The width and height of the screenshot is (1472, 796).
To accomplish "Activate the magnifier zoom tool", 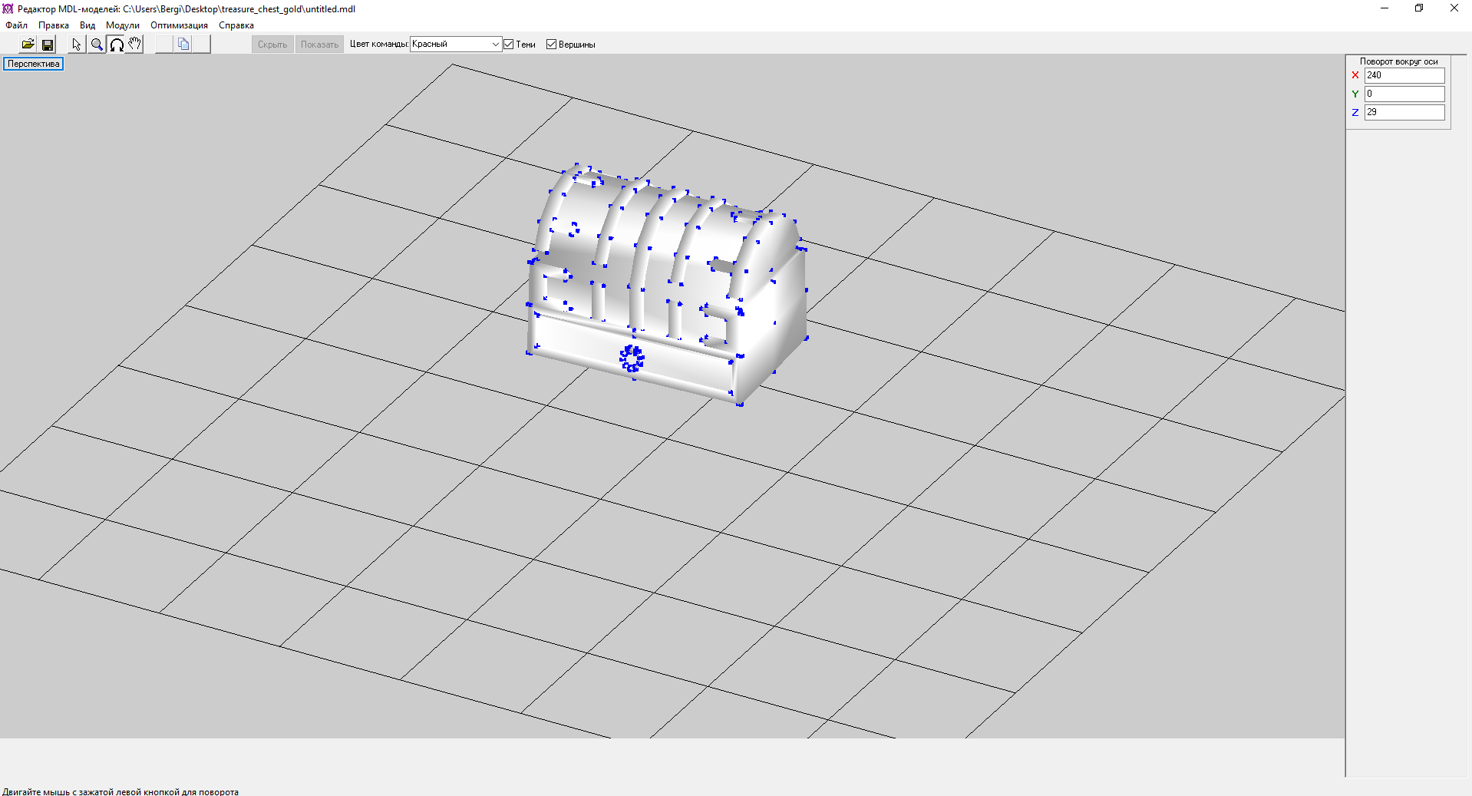I will (97, 45).
